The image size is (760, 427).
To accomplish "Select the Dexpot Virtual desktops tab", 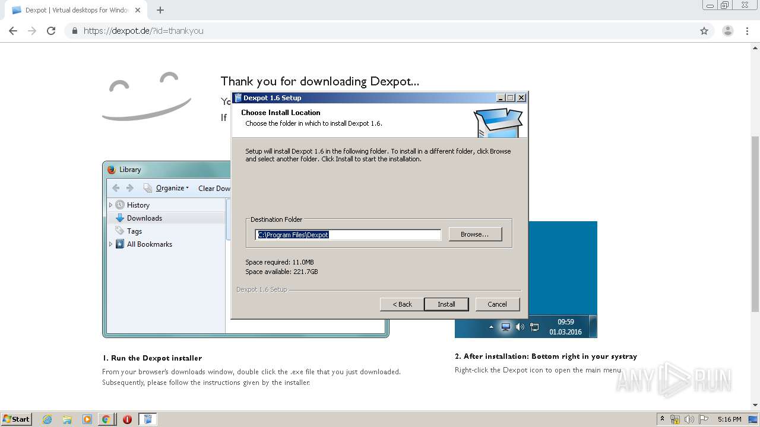I will pyautogui.click(x=76, y=10).
